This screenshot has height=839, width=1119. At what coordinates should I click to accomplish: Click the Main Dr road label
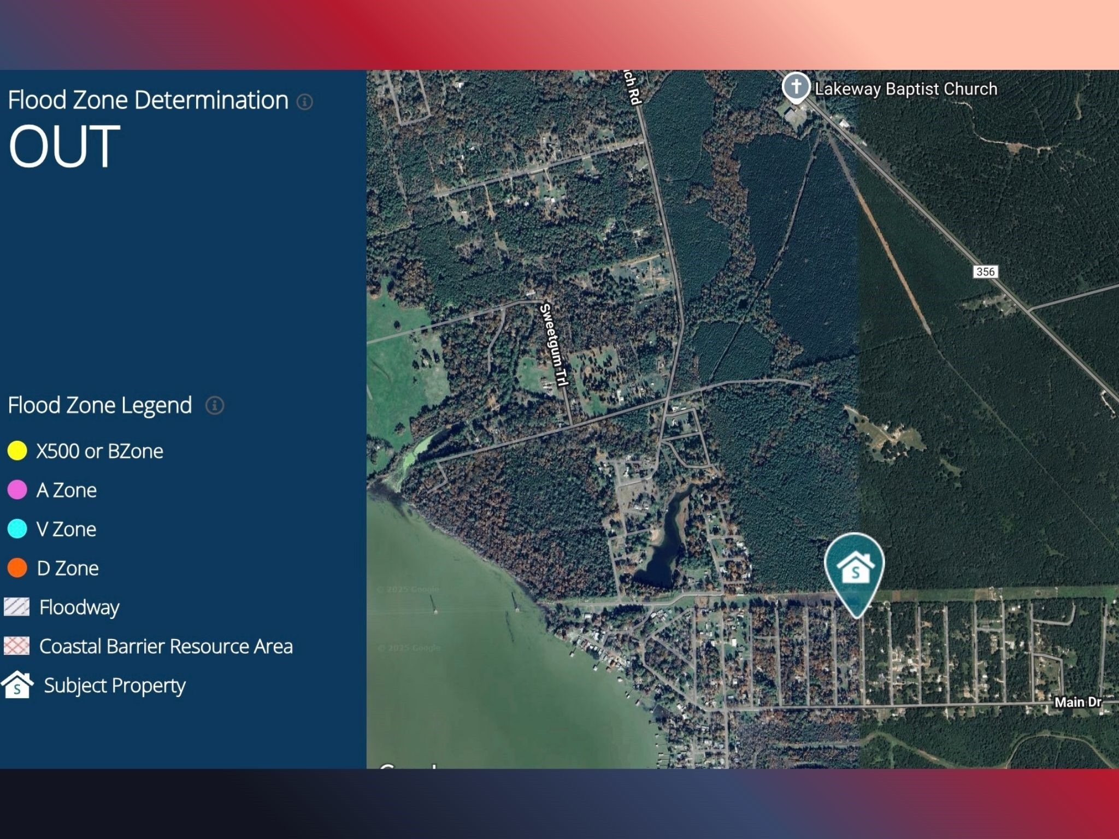pos(1077,702)
